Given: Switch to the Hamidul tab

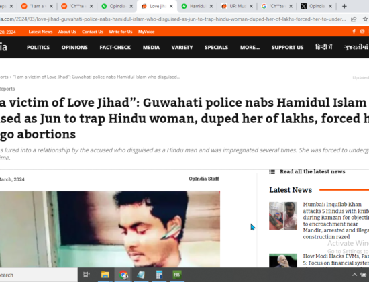Looking at the screenshot, I should click(x=194, y=6).
